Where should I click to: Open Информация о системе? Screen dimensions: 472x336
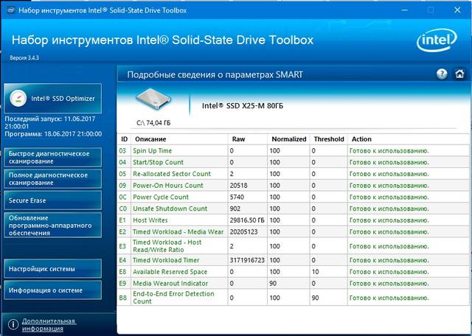(53, 290)
